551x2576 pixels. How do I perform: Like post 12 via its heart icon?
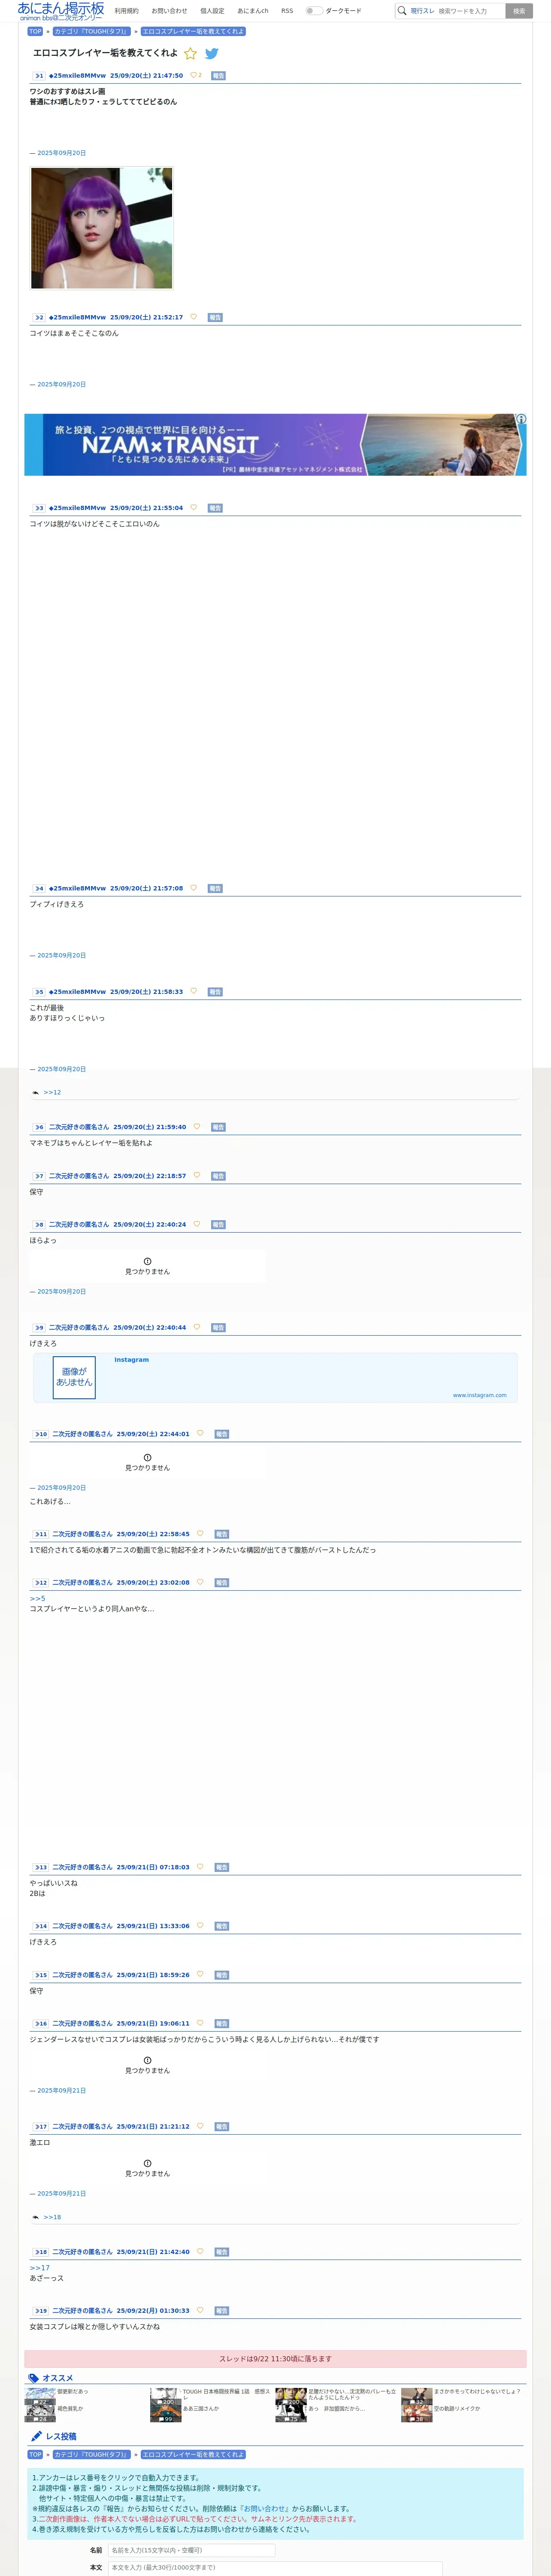[x=200, y=1582]
